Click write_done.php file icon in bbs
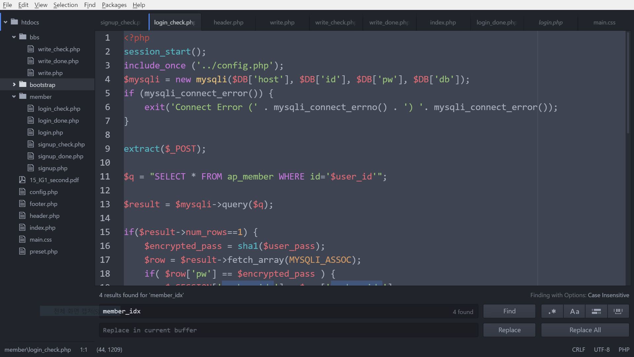634x357 pixels. point(31,61)
